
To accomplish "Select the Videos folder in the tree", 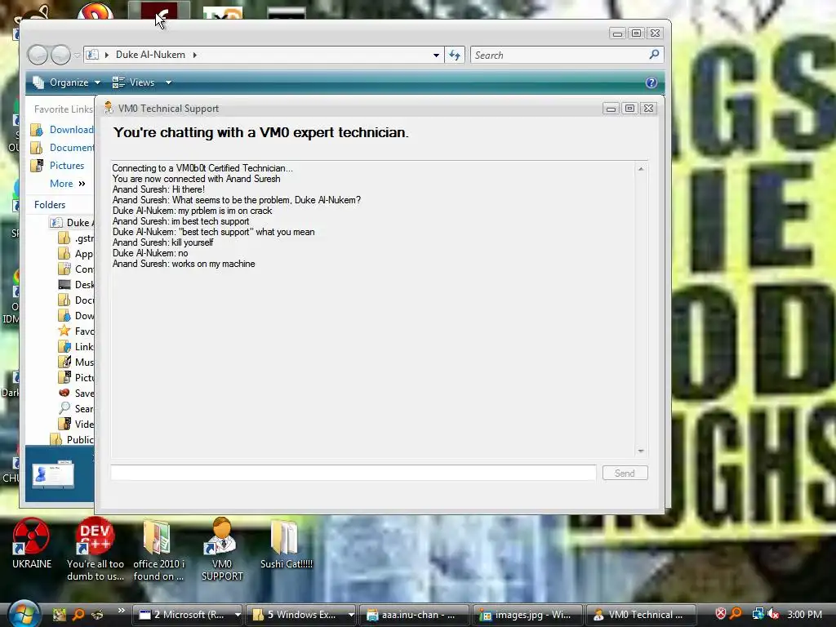I will click(x=76, y=424).
